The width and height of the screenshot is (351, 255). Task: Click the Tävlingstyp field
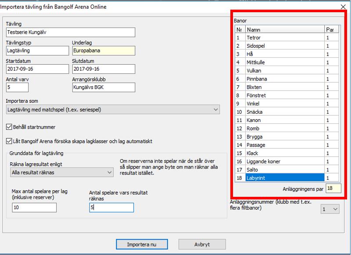click(37, 51)
